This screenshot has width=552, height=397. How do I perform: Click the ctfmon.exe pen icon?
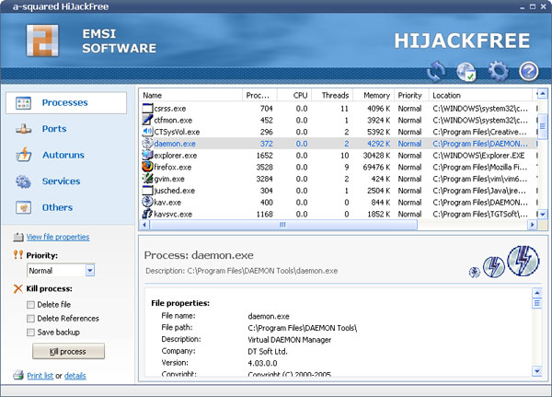(x=147, y=120)
